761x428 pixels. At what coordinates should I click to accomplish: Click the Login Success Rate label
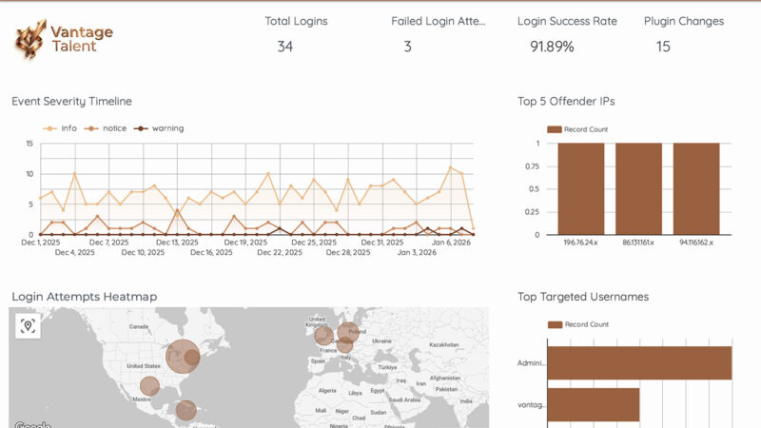tap(567, 21)
